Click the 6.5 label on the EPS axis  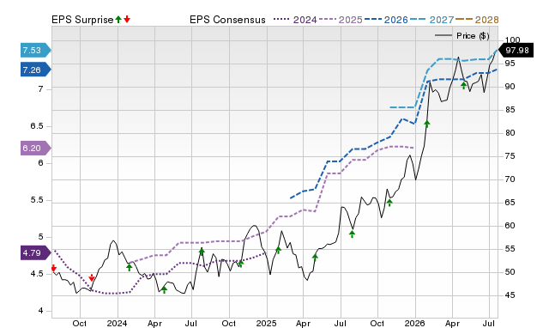click(37, 126)
